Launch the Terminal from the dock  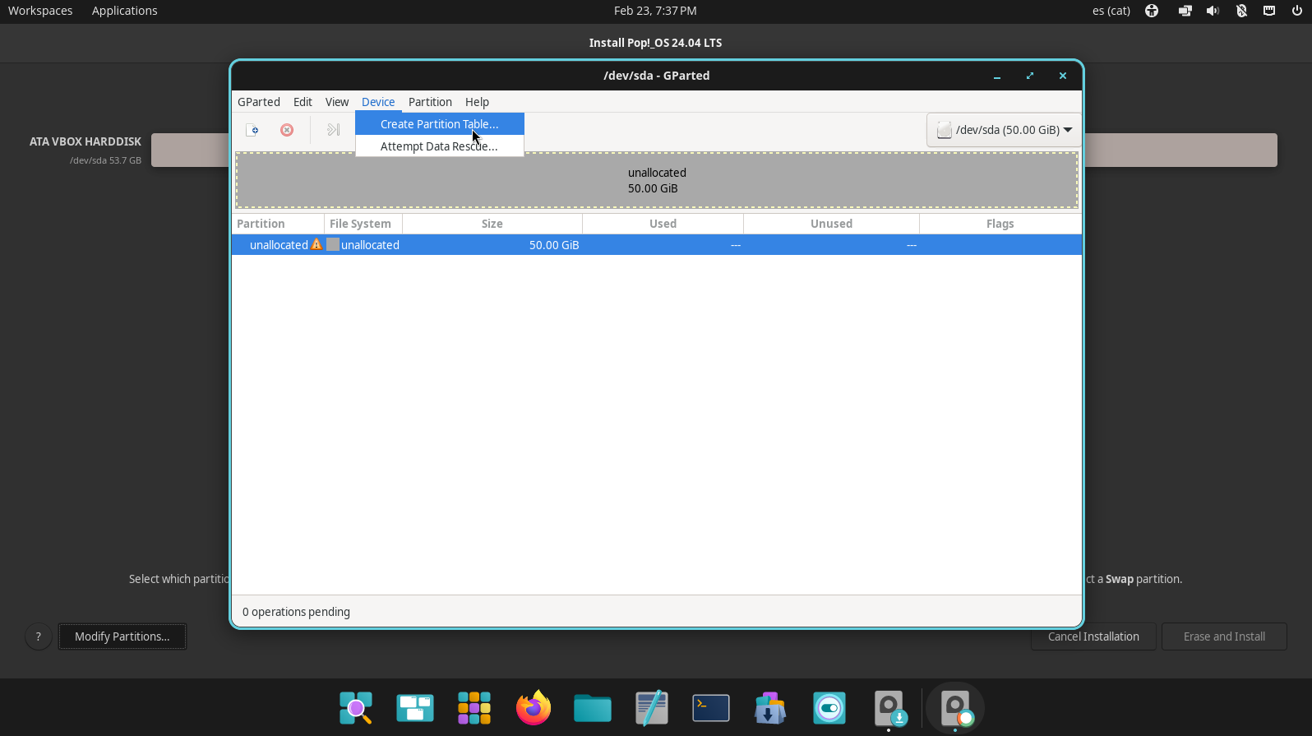711,708
